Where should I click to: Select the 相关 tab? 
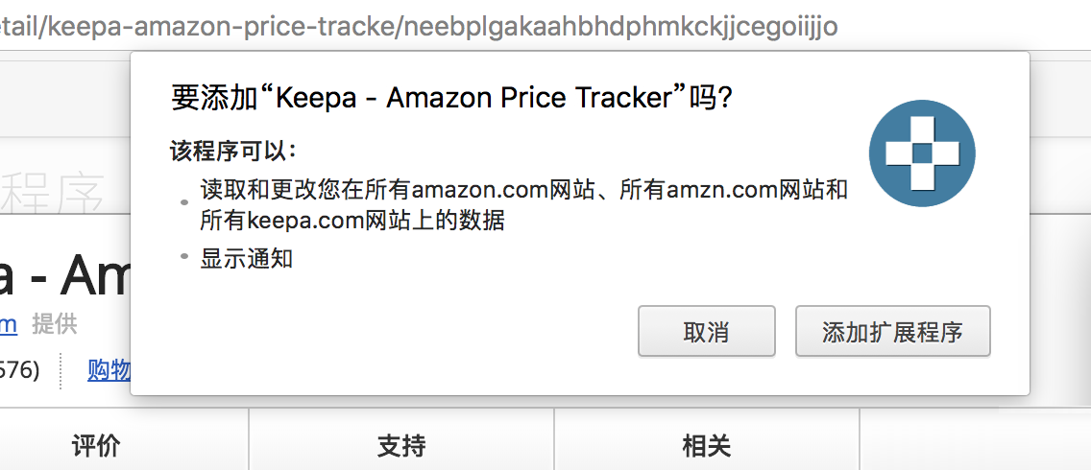[706, 446]
